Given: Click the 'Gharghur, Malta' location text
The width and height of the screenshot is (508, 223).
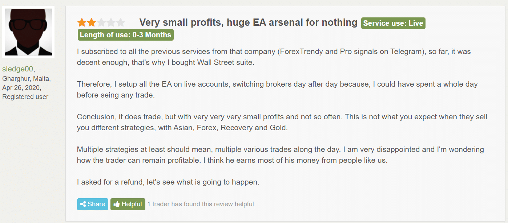Looking at the screenshot, I should point(27,79).
